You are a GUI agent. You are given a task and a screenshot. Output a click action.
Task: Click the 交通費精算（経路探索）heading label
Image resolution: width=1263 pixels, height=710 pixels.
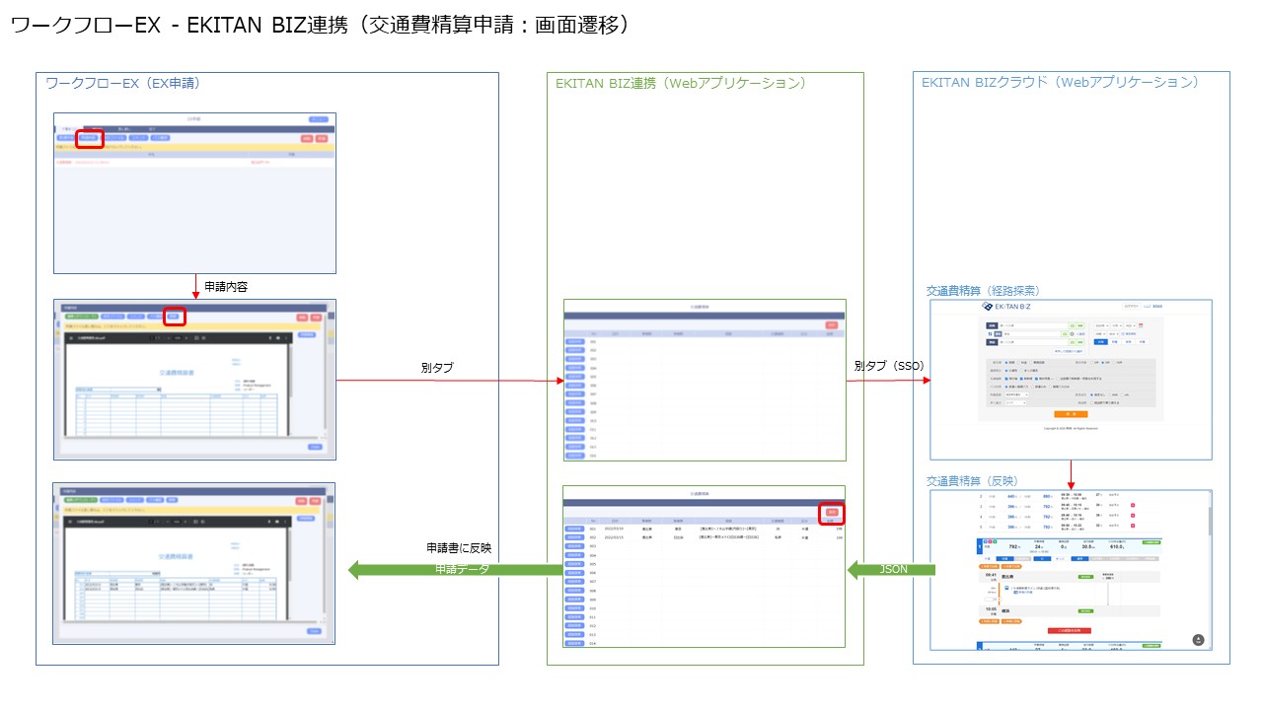[x=983, y=291]
